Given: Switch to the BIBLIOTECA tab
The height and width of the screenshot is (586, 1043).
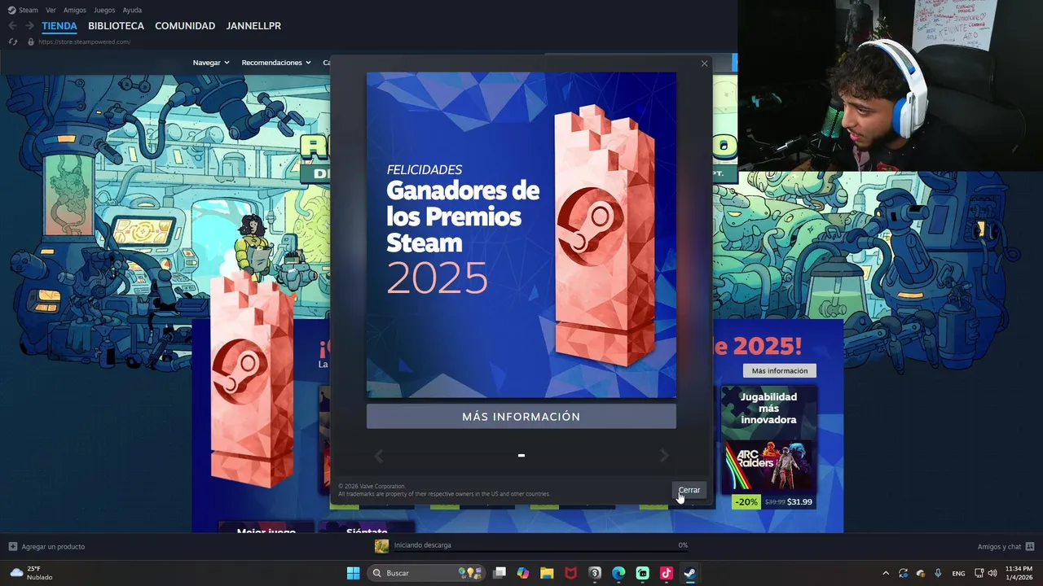Looking at the screenshot, I should [x=116, y=26].
